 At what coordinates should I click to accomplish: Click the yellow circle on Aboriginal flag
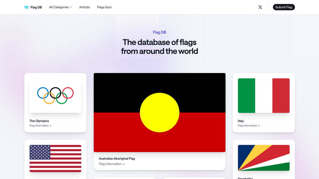click(x=159, y=113)
